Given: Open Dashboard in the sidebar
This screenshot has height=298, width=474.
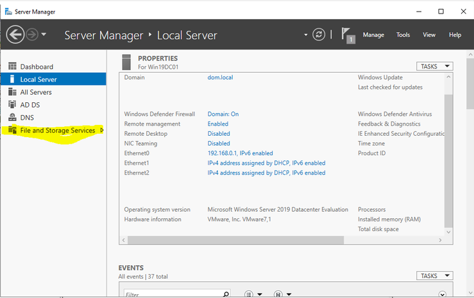Looking at the screenshot, I should point(36,67).
